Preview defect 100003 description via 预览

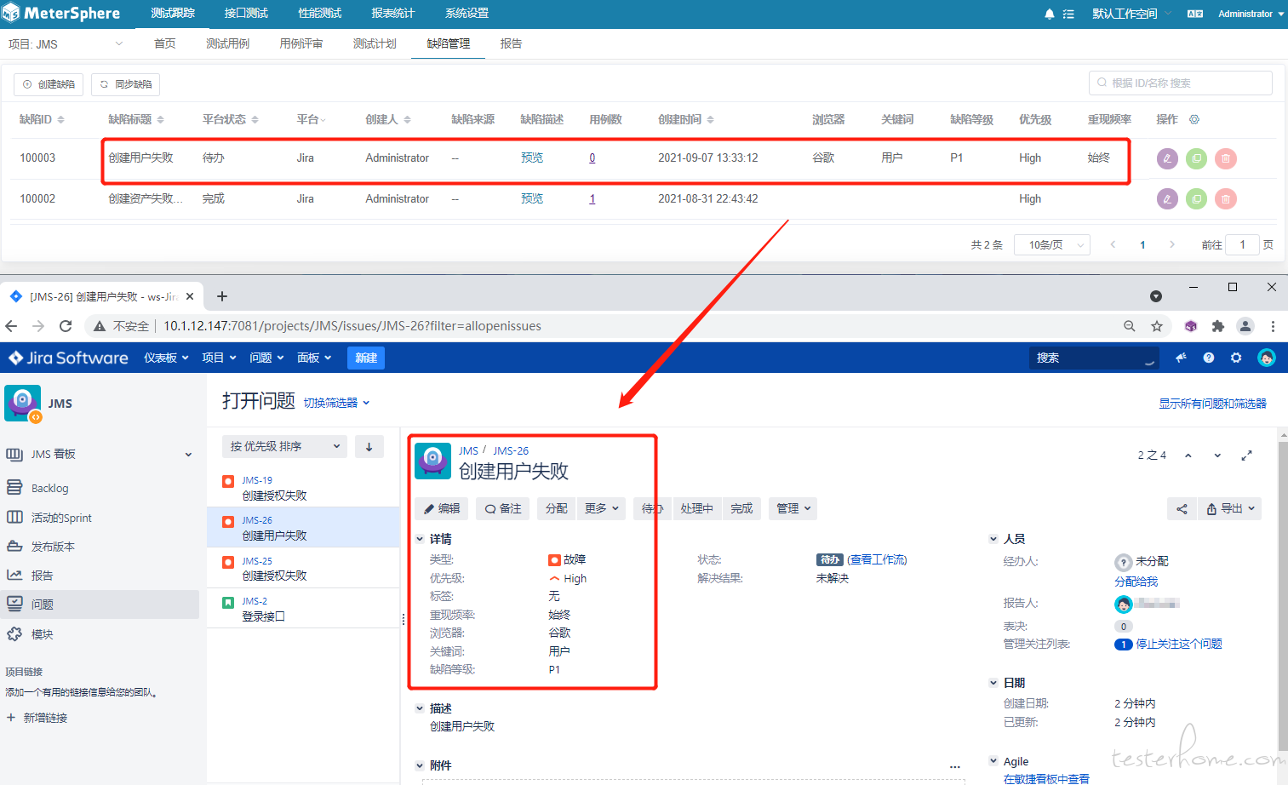531,158
